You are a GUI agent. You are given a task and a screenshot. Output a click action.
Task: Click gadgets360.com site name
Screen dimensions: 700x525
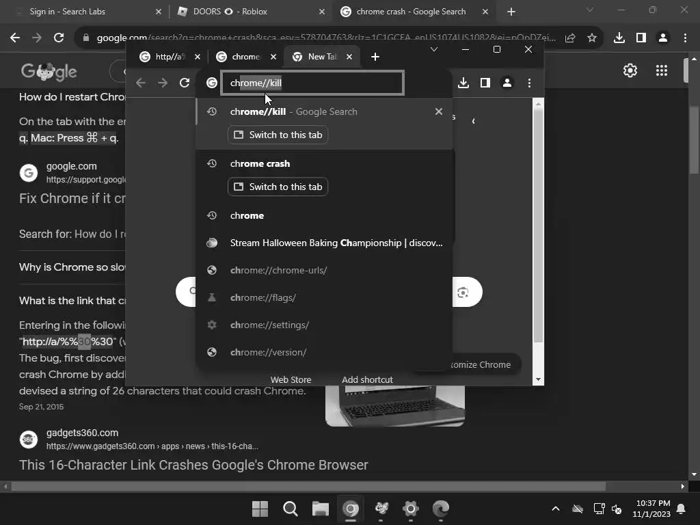[x=82, y=433]
